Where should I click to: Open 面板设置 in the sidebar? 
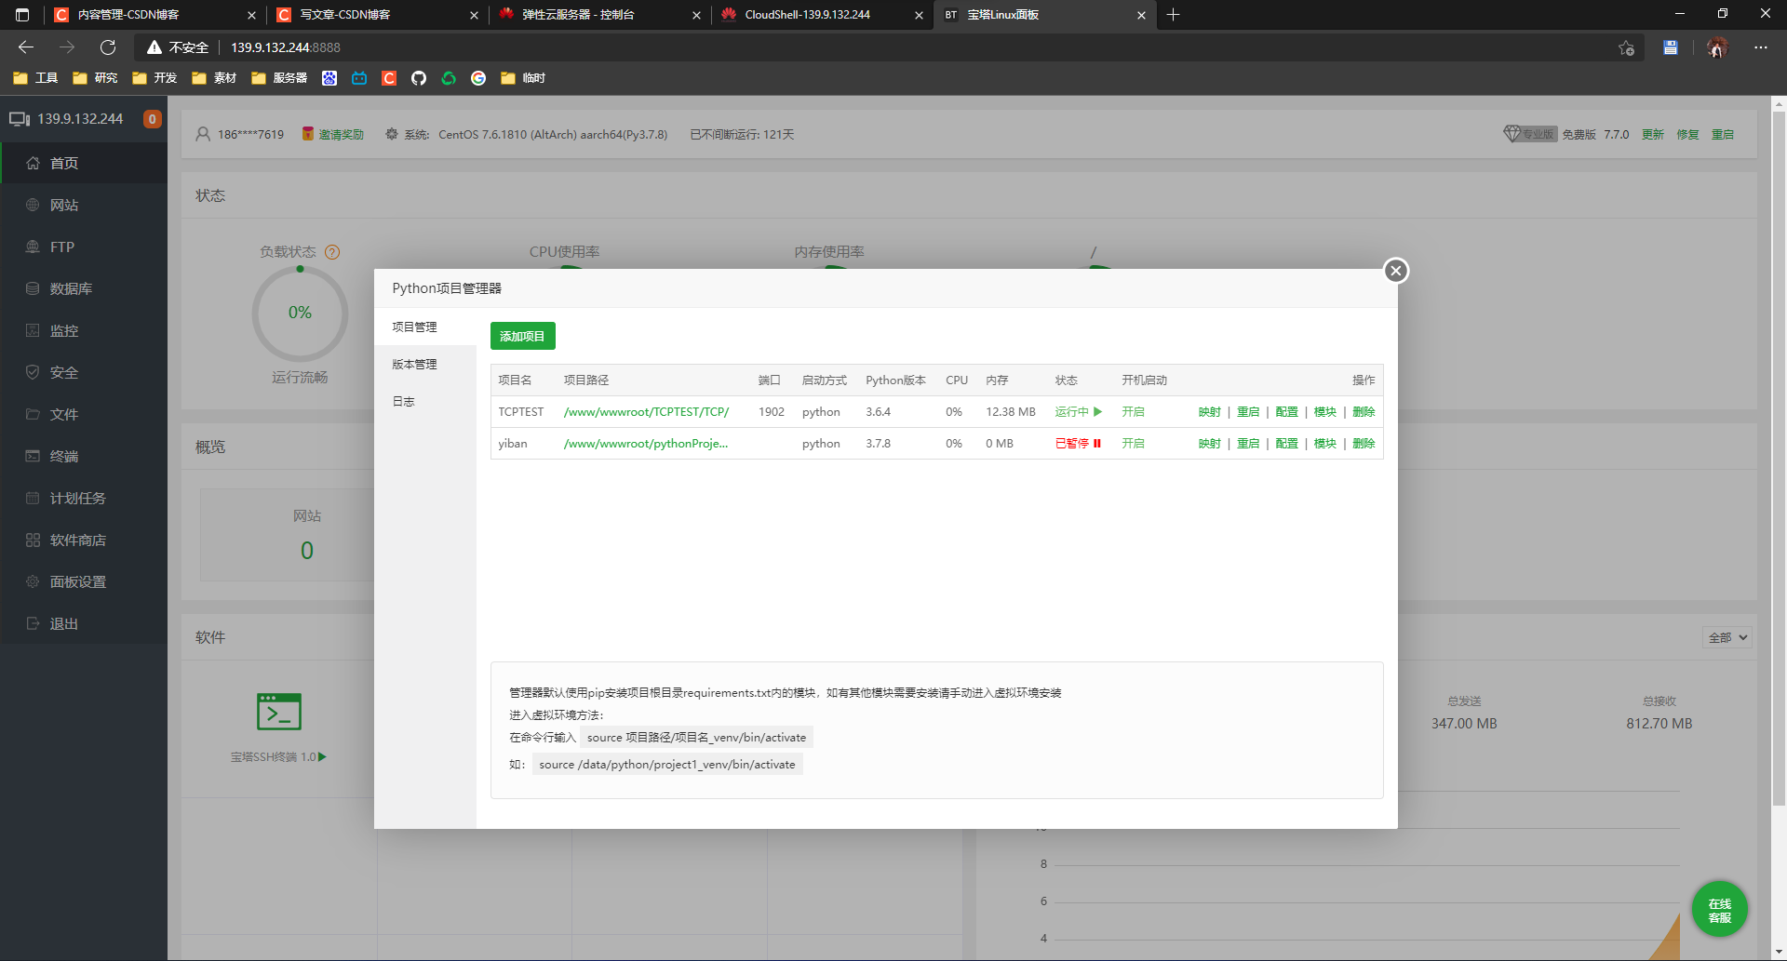84,581
